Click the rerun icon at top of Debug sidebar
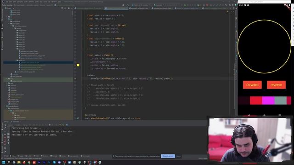 (5, 125)
